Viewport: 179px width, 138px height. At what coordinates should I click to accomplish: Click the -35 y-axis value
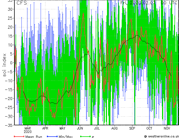(x=9, y=125)
